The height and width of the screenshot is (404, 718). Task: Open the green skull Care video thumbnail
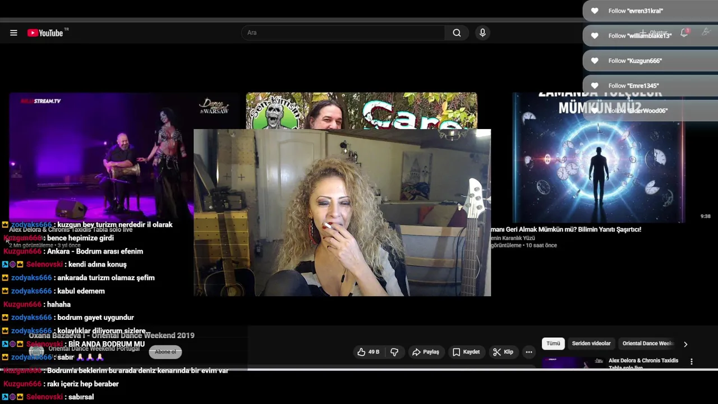361,111
